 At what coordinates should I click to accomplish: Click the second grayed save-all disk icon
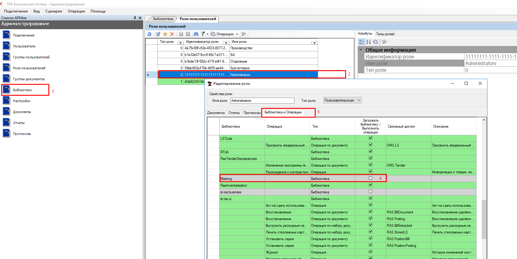coord(188,34)
